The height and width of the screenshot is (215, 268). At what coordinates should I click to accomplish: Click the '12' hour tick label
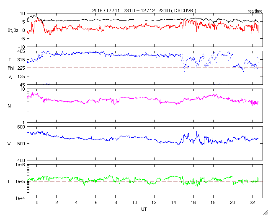pos(155,203)
